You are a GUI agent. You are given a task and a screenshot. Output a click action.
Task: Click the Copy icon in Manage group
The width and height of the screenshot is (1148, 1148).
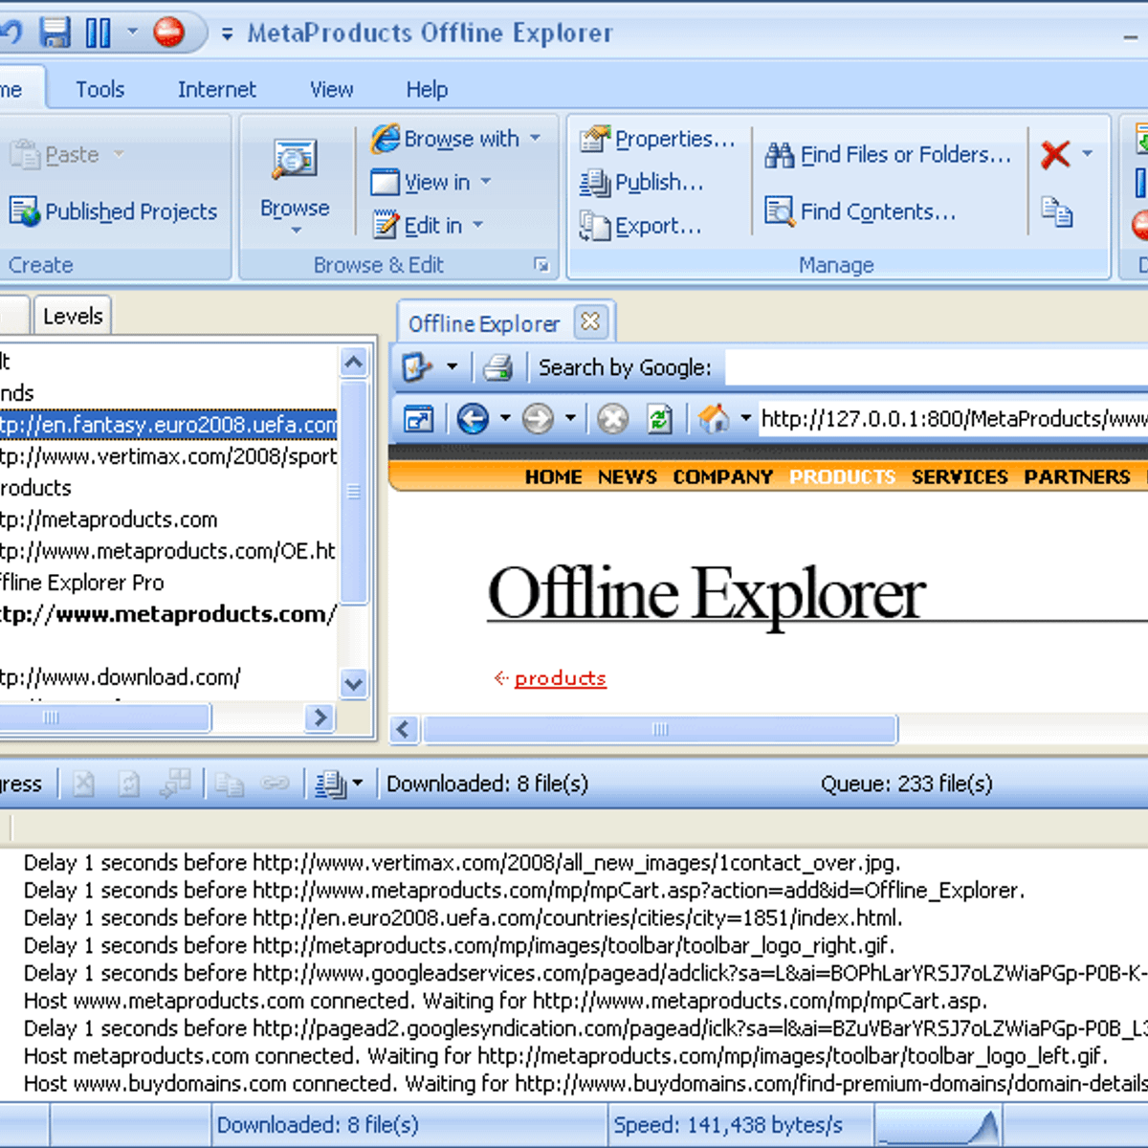tap(1058, 214)
